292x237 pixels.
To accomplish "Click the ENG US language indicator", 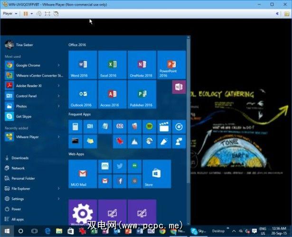I will click(x=263, y=231).
